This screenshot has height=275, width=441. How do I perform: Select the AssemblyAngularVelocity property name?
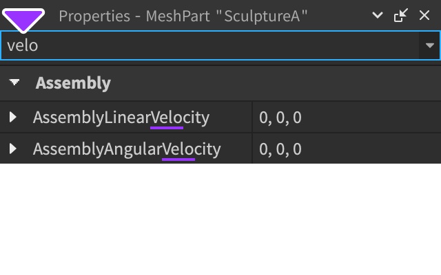click(x=127, y=148)
